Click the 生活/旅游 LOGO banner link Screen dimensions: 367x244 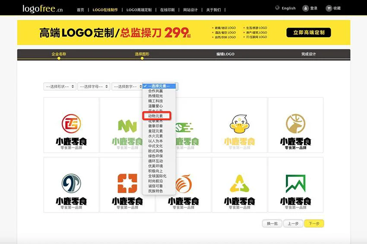click(x=256, y=28)
